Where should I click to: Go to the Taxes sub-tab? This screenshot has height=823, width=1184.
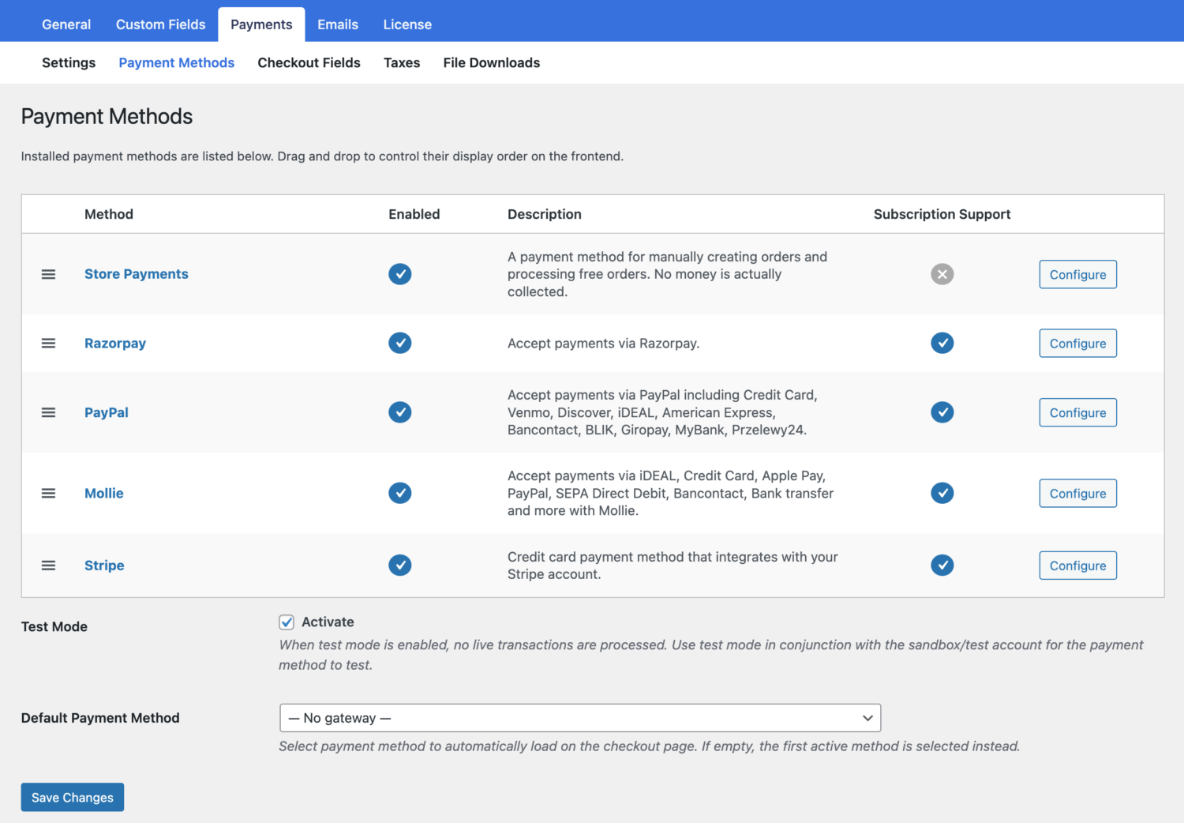402,62
